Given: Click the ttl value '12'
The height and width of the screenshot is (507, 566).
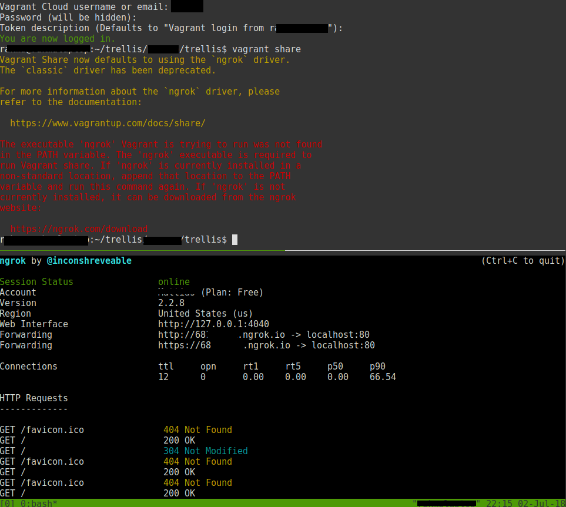Looking at the screenshot, I should click(163, 377).
